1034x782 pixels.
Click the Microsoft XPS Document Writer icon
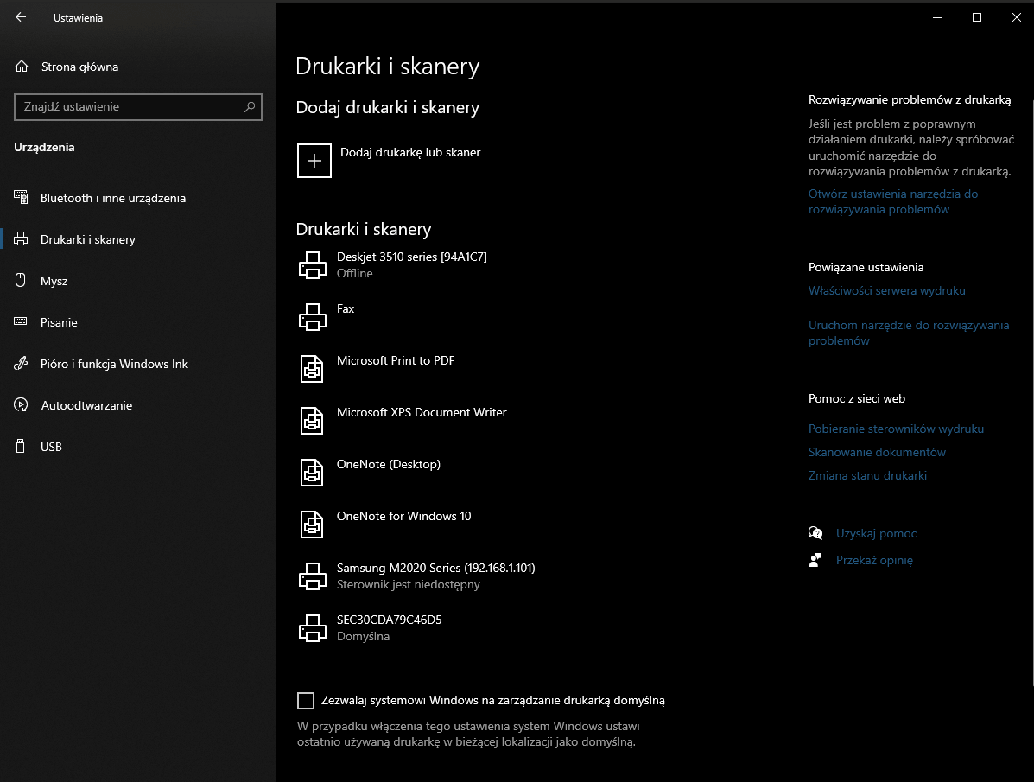tap(312, 420)
